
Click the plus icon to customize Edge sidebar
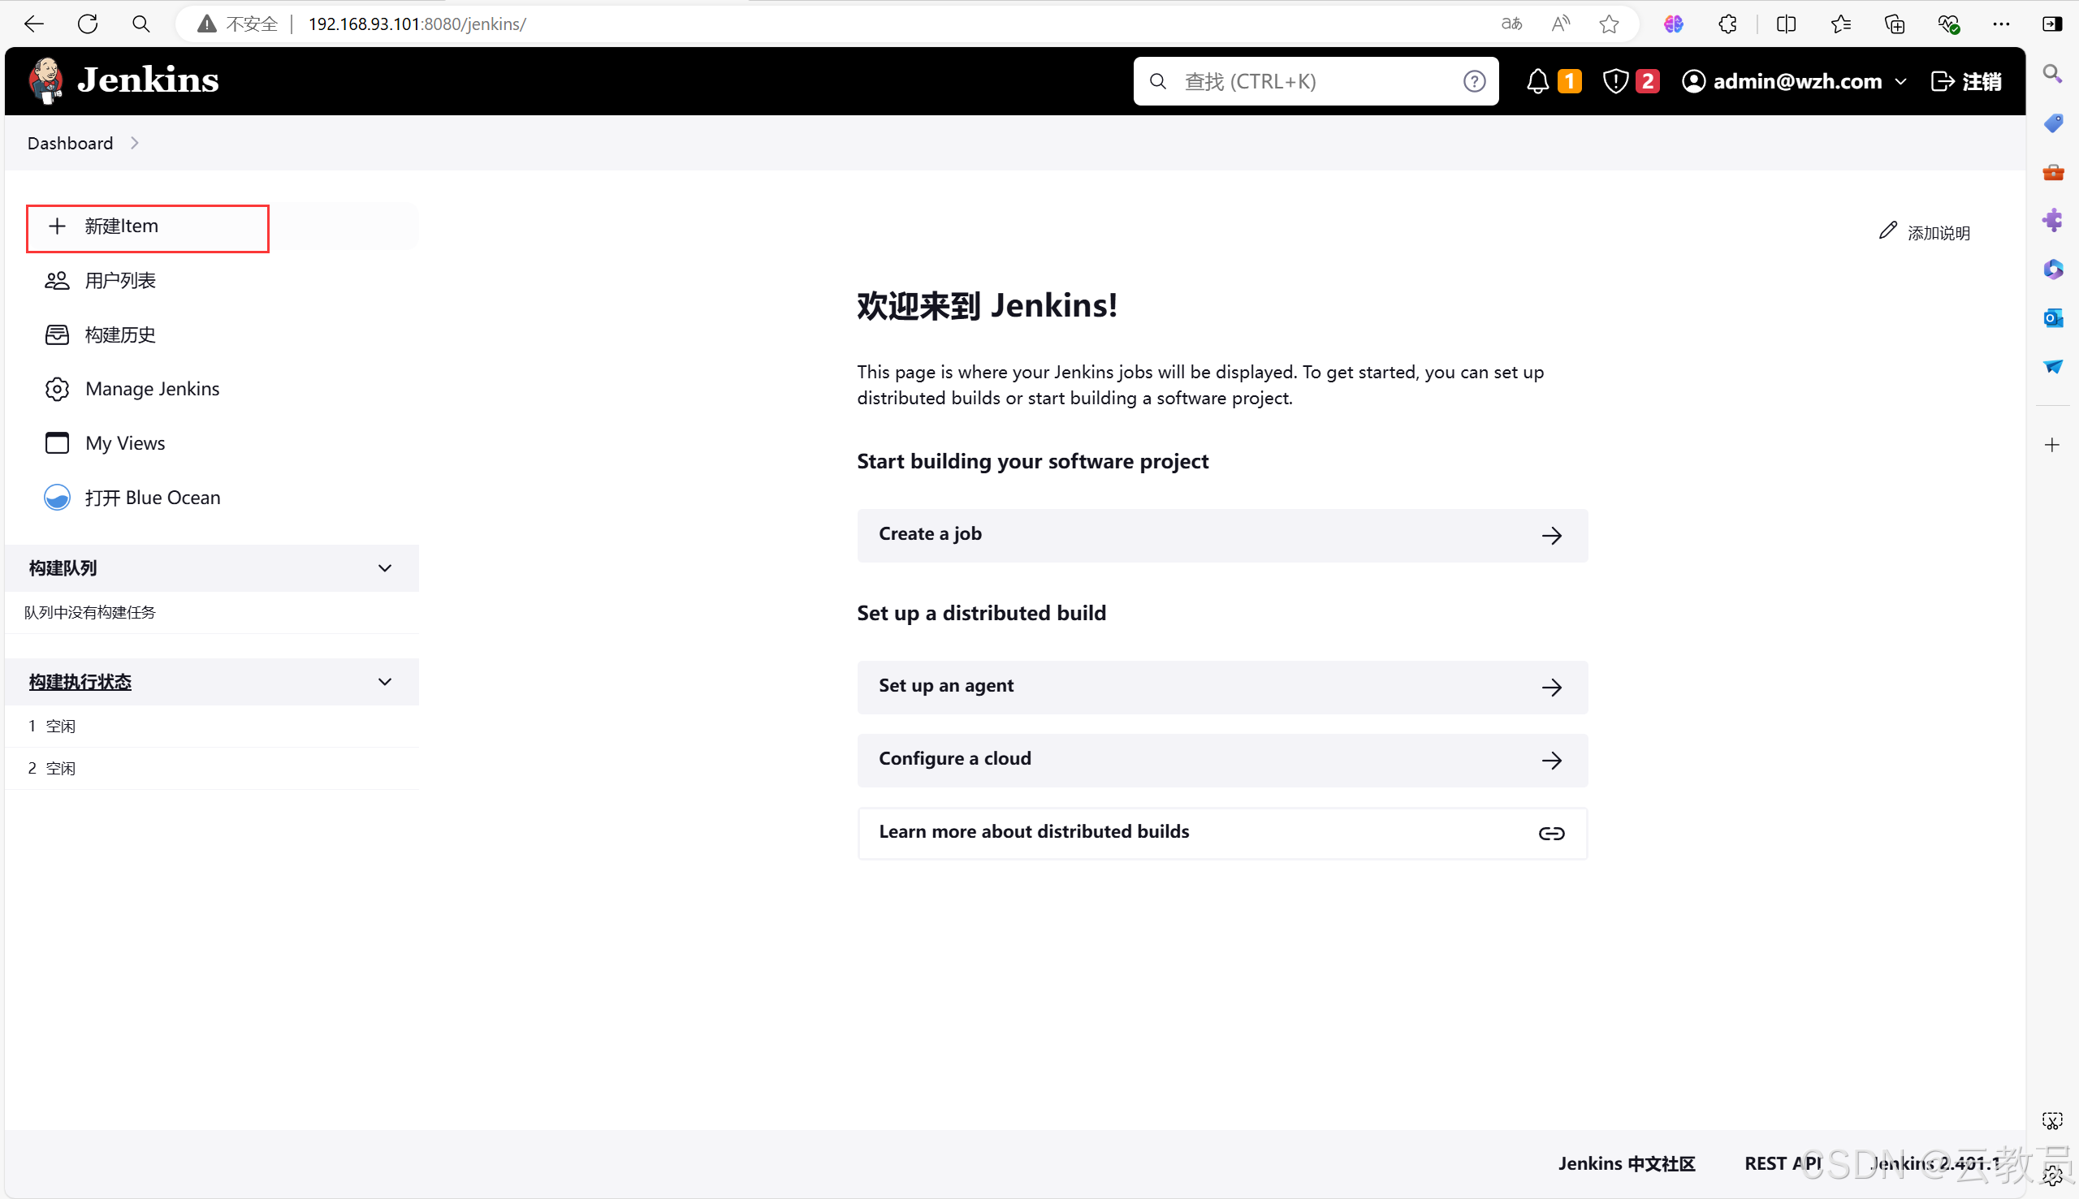(x=2053, y=445)
